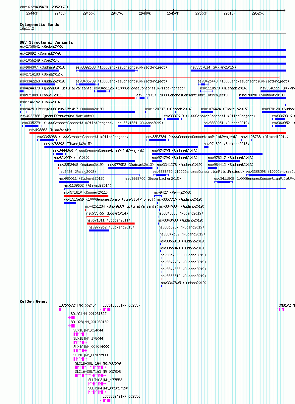Click variant label nsv1118573 (Alsmadi2014)
This screenshot has width=295, height=404.
point(224,88)
